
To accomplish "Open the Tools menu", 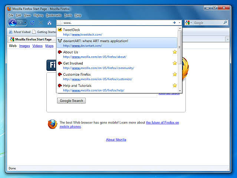I will tap(68, 15).
